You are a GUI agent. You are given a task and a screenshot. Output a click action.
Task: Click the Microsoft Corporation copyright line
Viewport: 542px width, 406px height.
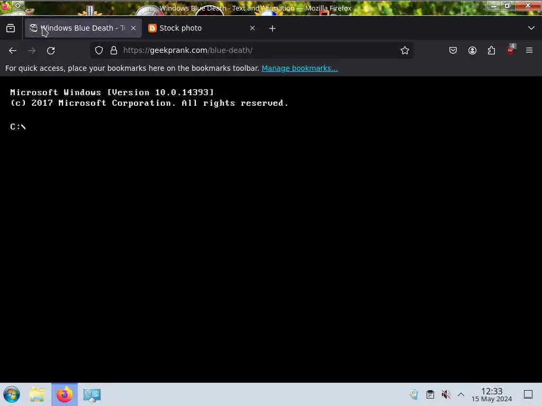(149, 103)
